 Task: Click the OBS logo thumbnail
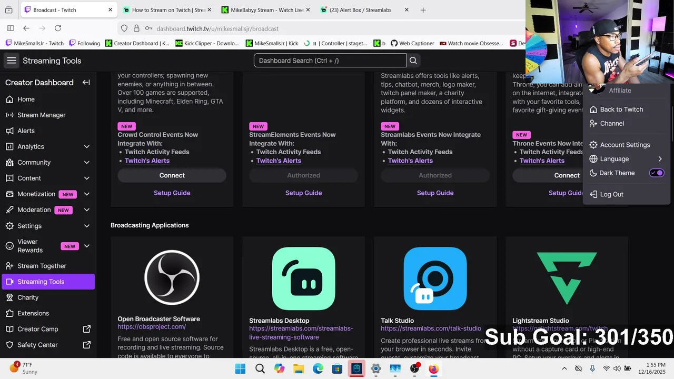pyautogui.click(x=172, y=277)
